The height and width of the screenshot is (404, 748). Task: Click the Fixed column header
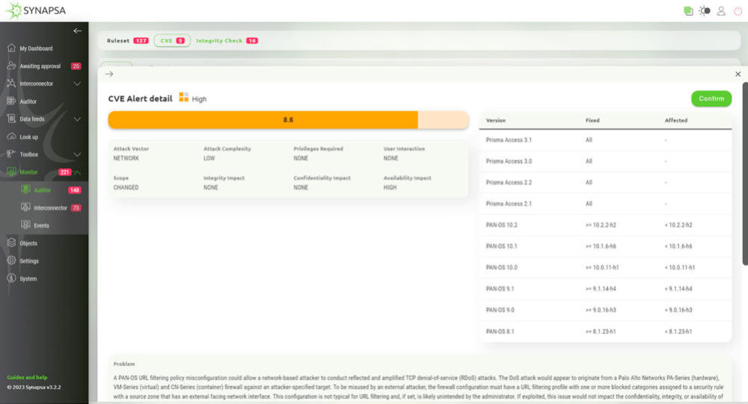[x=592, y=120]
